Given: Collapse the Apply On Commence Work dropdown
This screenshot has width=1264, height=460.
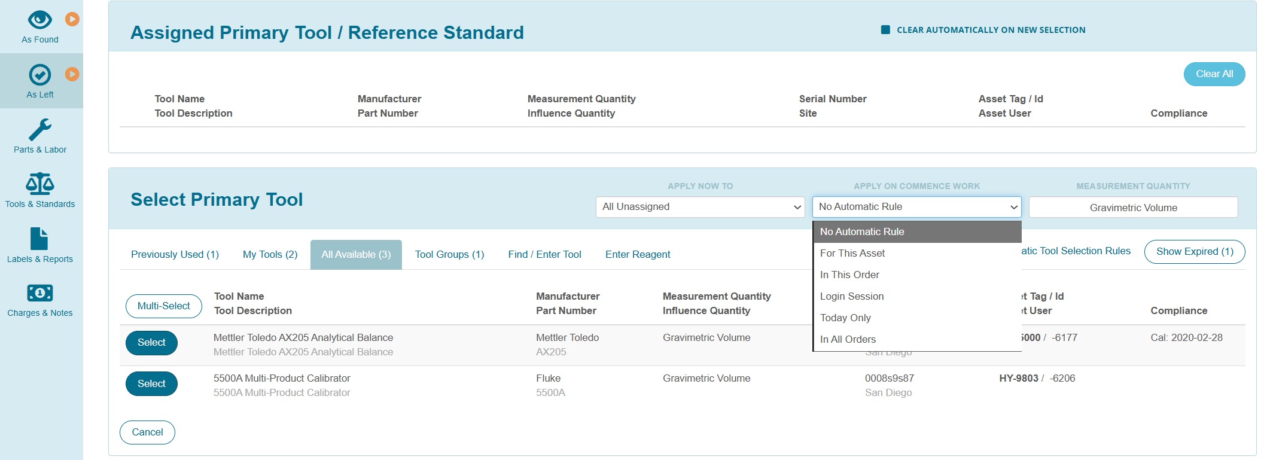Looking at the screenshot, I should [x=916, y=207].
